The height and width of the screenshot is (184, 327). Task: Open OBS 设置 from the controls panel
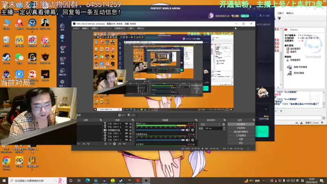coord(241,139)
